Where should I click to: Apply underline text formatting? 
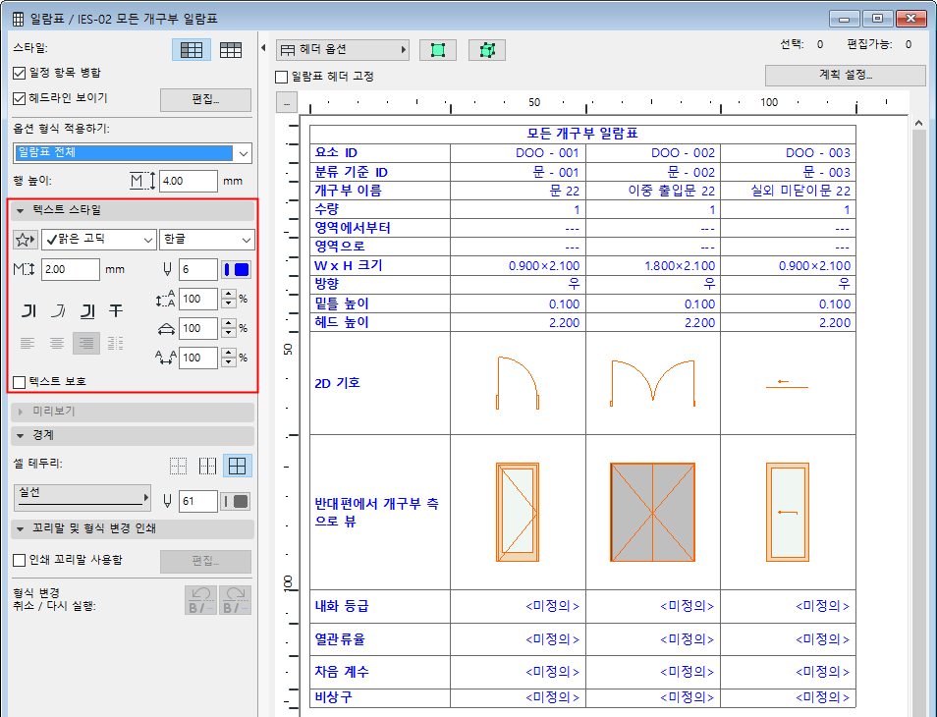pyautogui.click(x=87, y=311)
